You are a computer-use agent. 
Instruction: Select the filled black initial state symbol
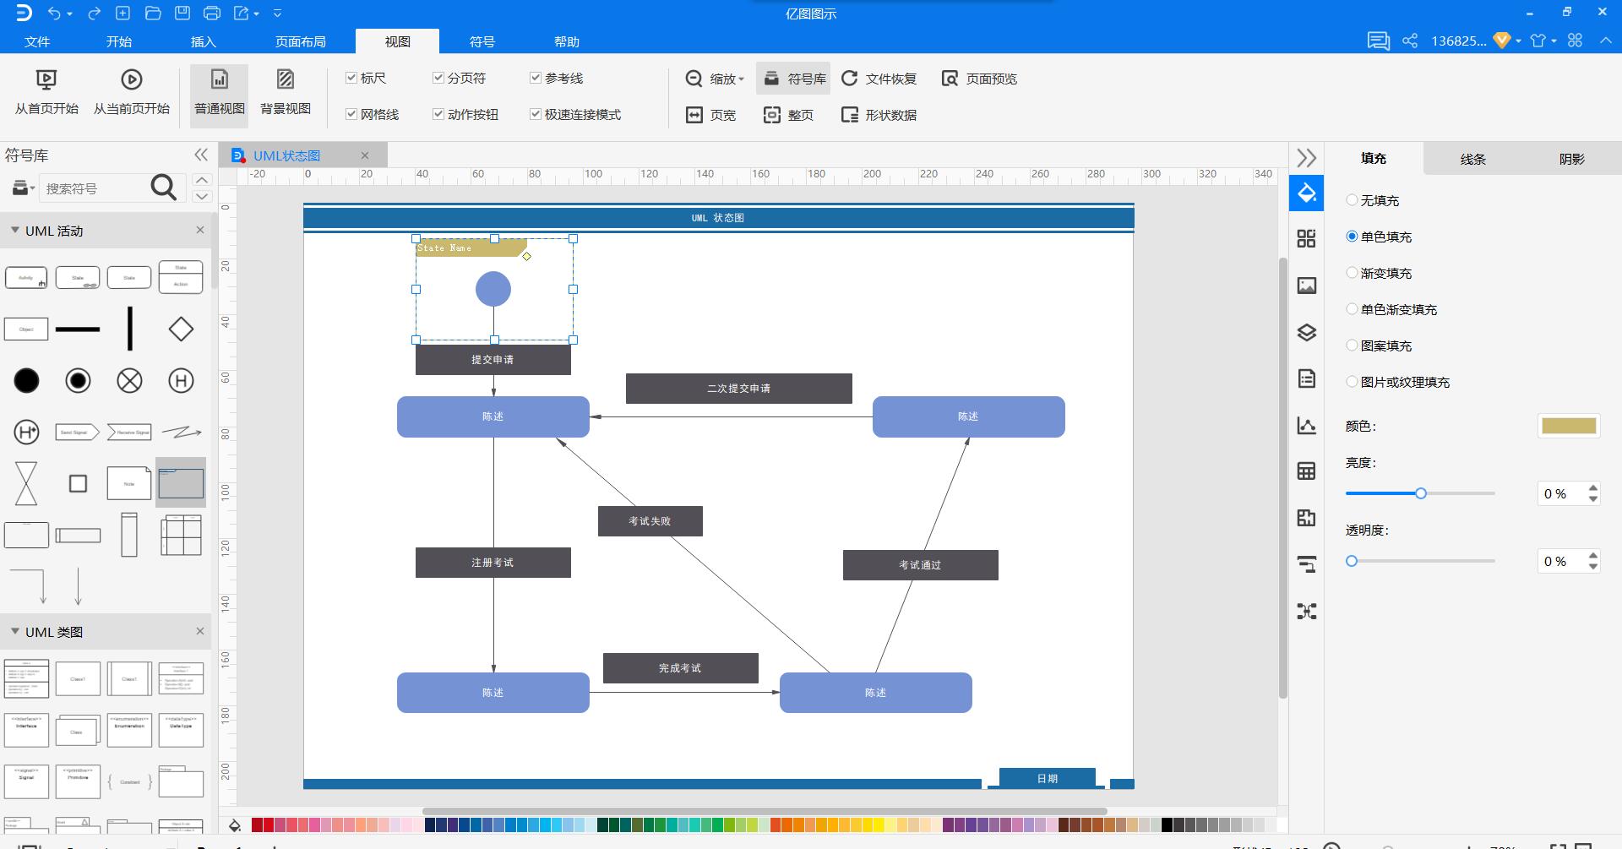26,381
